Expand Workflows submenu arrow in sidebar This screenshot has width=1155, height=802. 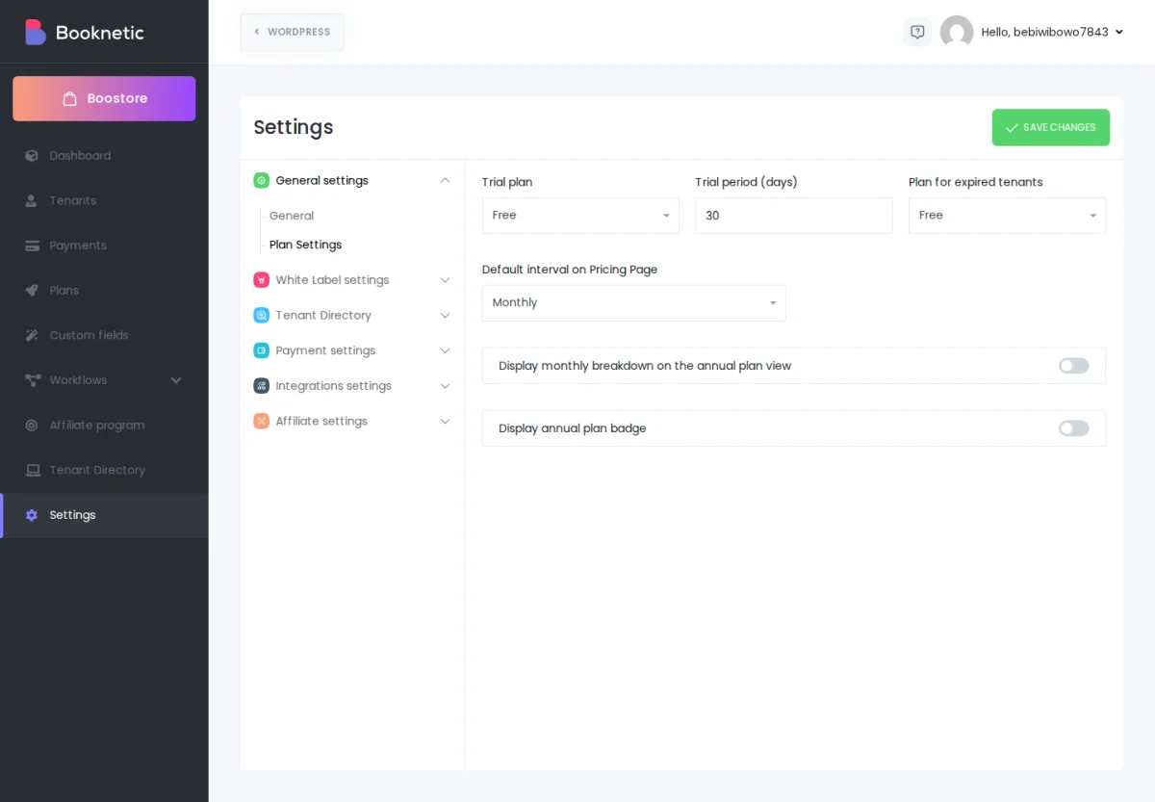(x=176, y=380)
